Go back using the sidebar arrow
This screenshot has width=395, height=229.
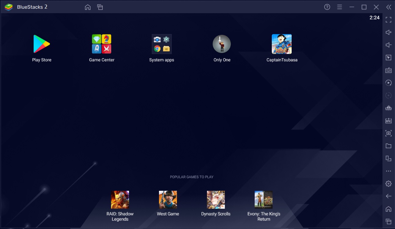389,196
